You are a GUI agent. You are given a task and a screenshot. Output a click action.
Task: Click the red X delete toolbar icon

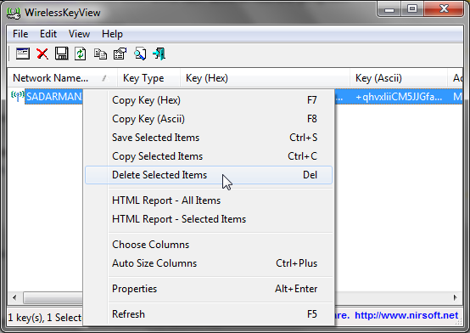pos(42,54)
